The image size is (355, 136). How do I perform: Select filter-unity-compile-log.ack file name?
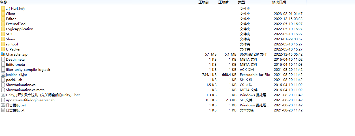tap(28, 70)
